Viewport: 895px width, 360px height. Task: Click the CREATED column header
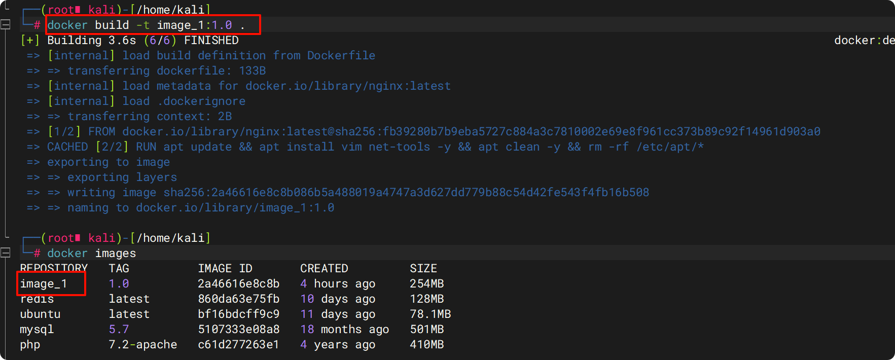pos(324,268)
